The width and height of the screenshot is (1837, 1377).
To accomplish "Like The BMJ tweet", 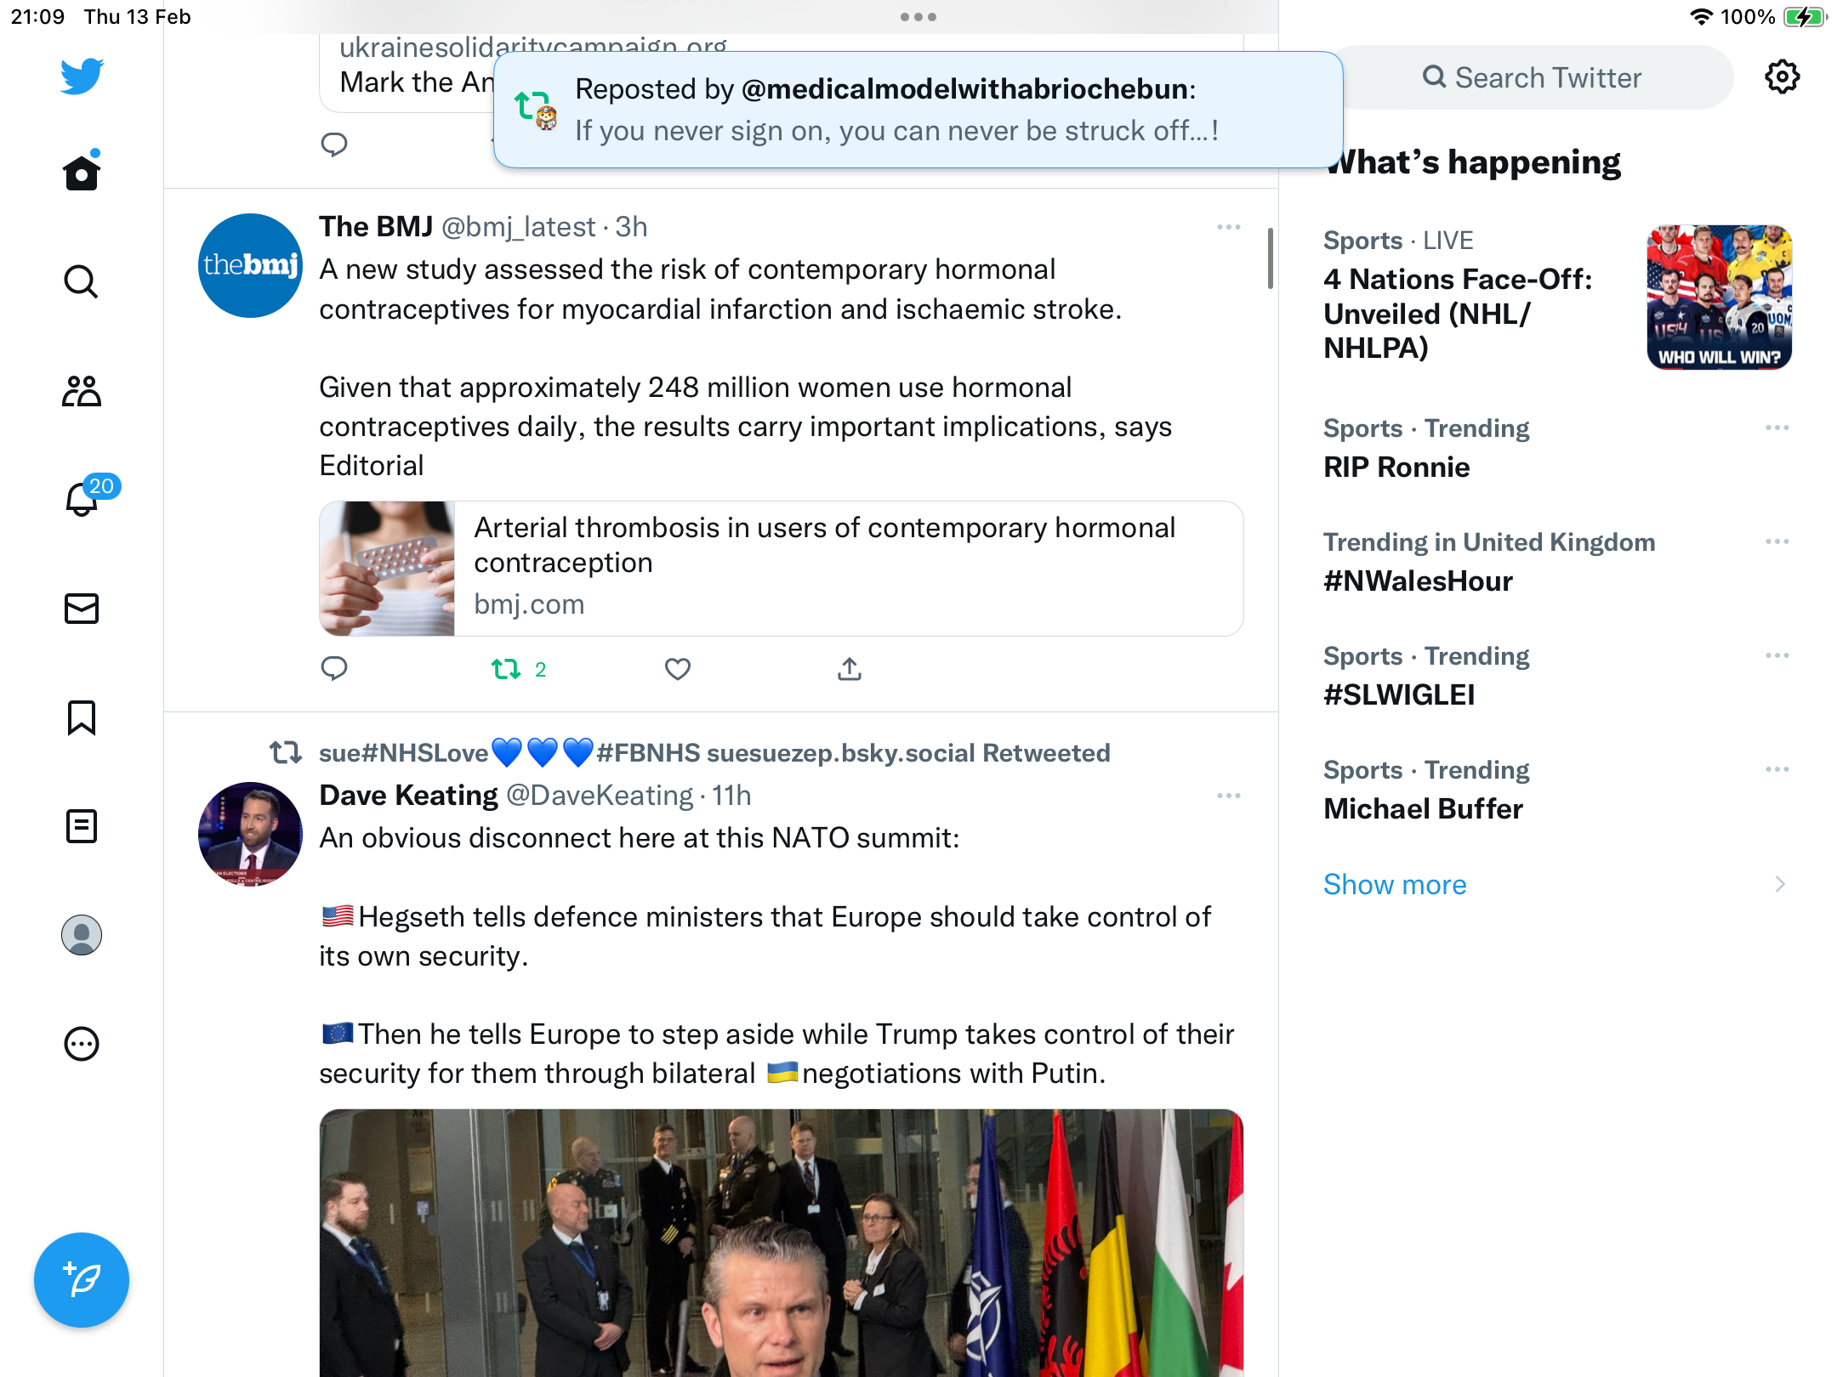I will 678,670.
